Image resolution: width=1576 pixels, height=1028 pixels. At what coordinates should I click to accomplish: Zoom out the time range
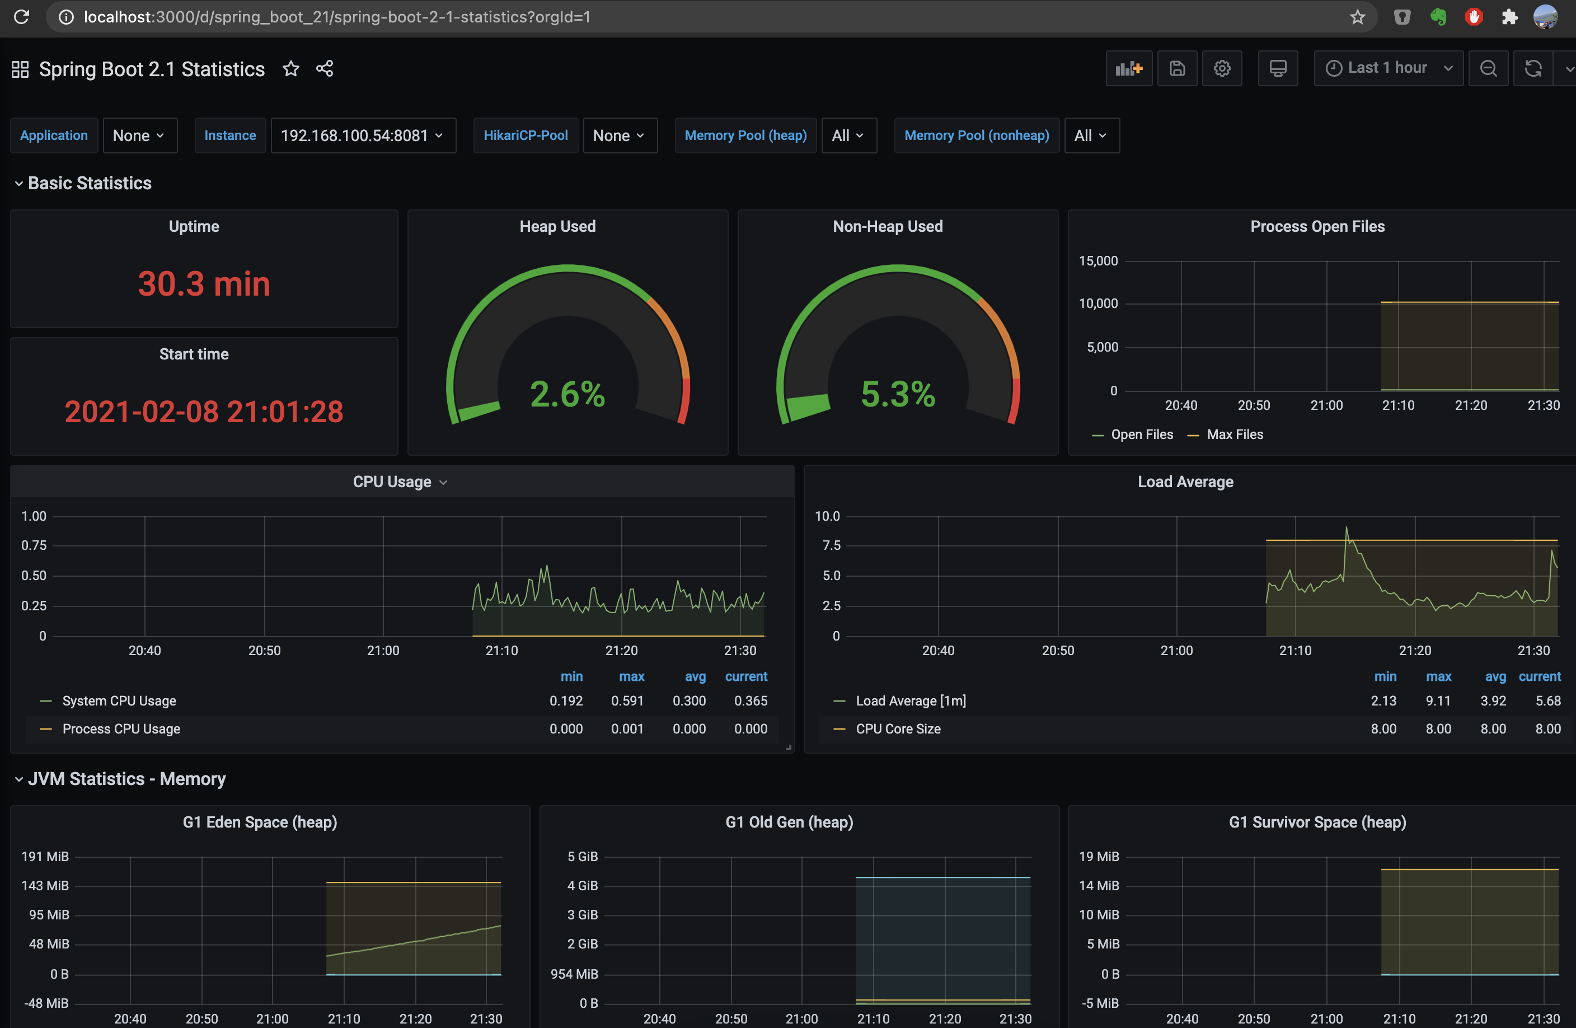[1488, 68]
